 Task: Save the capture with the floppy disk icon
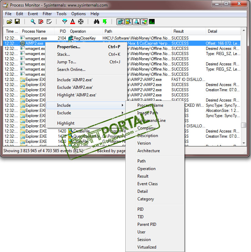(x=17, y=22)
